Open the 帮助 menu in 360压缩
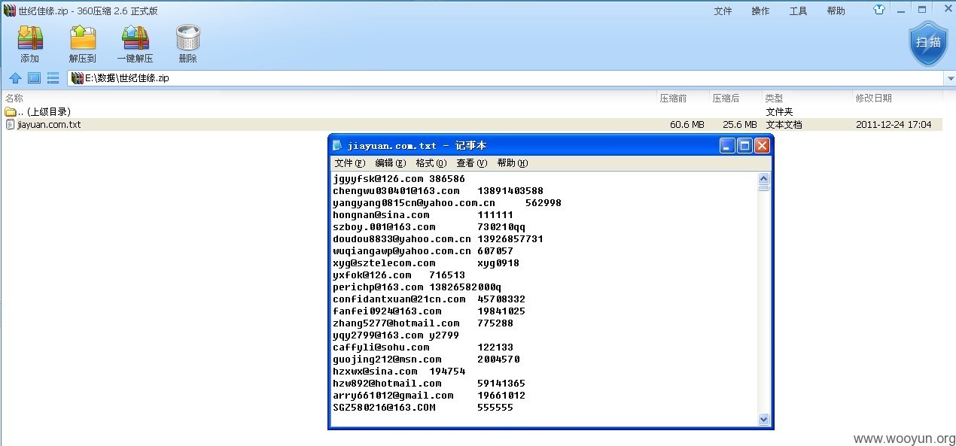This screenshot has width=956, height=446. point(836,11)
